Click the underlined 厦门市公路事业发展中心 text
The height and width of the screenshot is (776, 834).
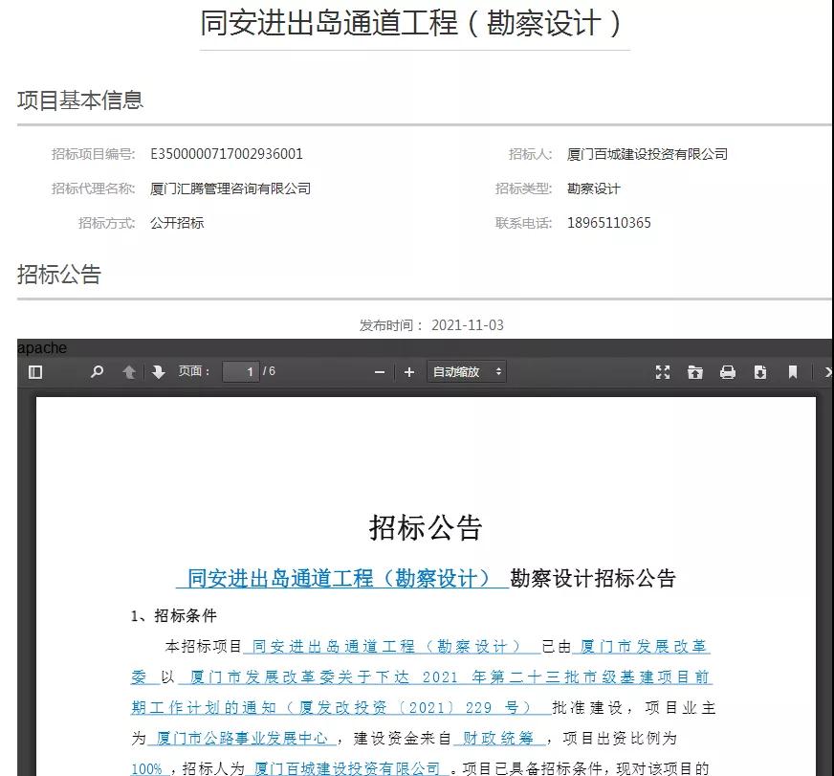242,739
